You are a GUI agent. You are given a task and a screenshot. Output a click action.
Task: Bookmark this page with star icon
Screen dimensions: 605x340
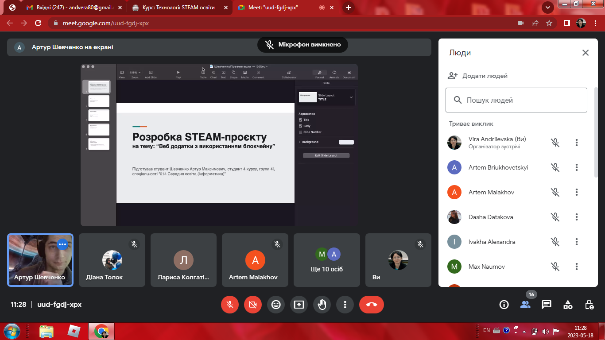click(x=549, y=23)
